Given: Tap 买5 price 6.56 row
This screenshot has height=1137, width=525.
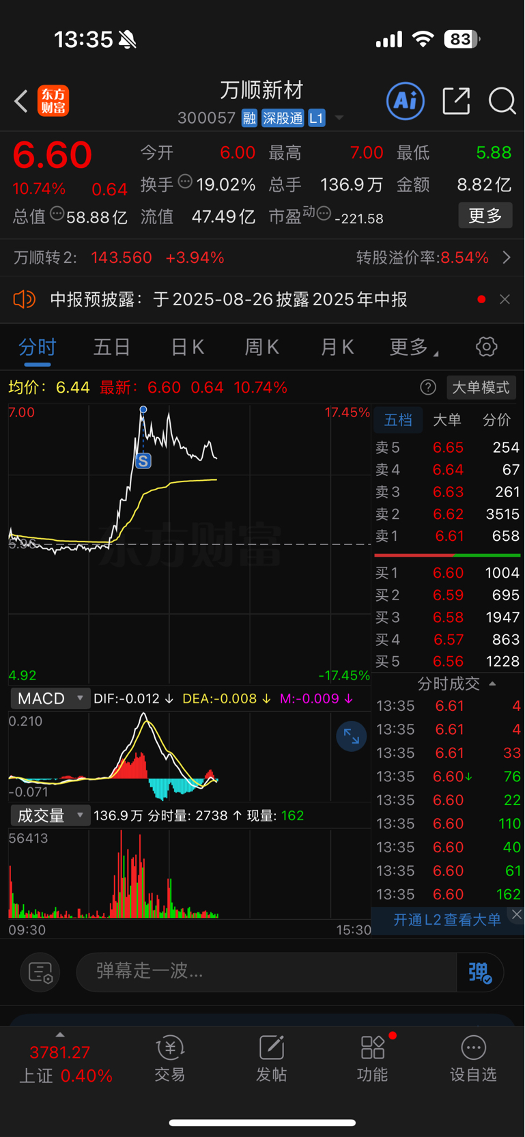Looking at the screenshot, I should click(x=447, y=662).
